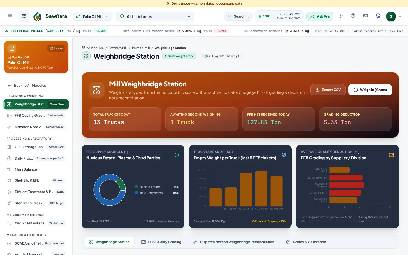Switch to the FFB Quality Grading tab
This screenshot has width=408, height=255.
(x=161, y=242)
